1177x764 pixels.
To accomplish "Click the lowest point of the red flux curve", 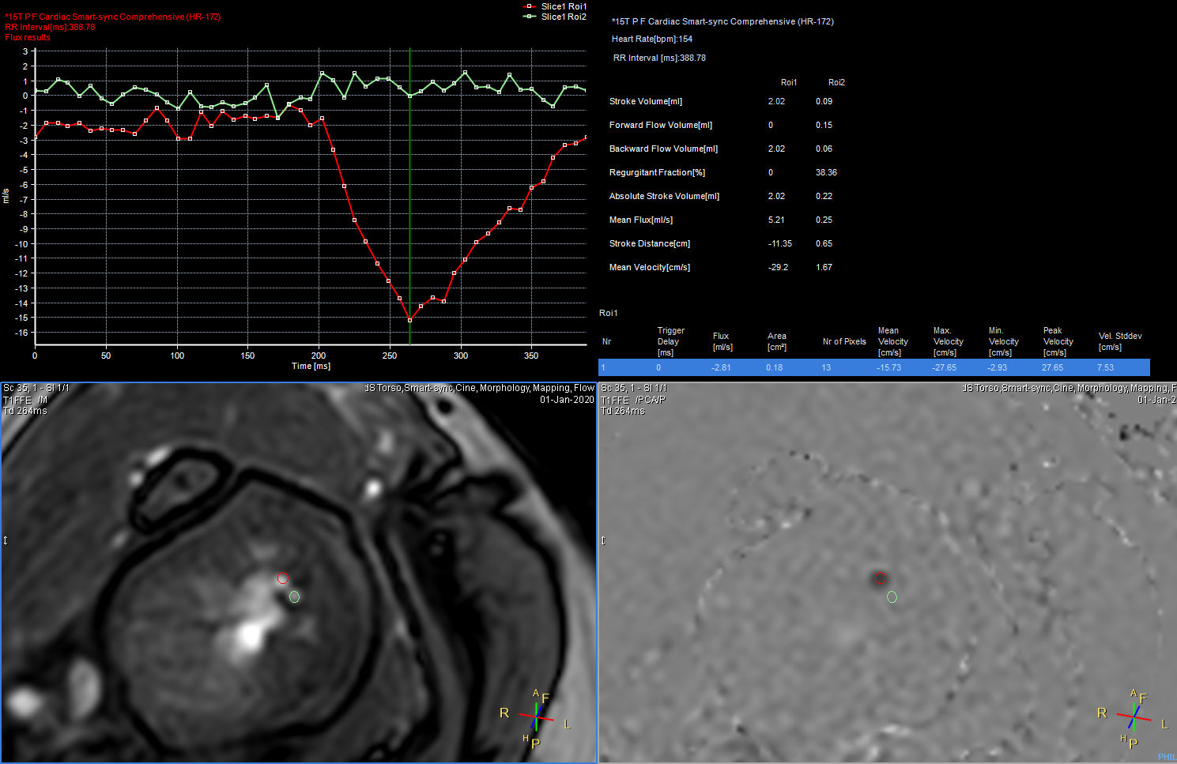I will click(410, 320).
